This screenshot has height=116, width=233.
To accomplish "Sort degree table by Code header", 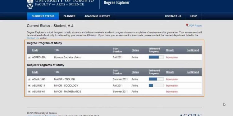I will pyautogui.click(x=35, y=50).
